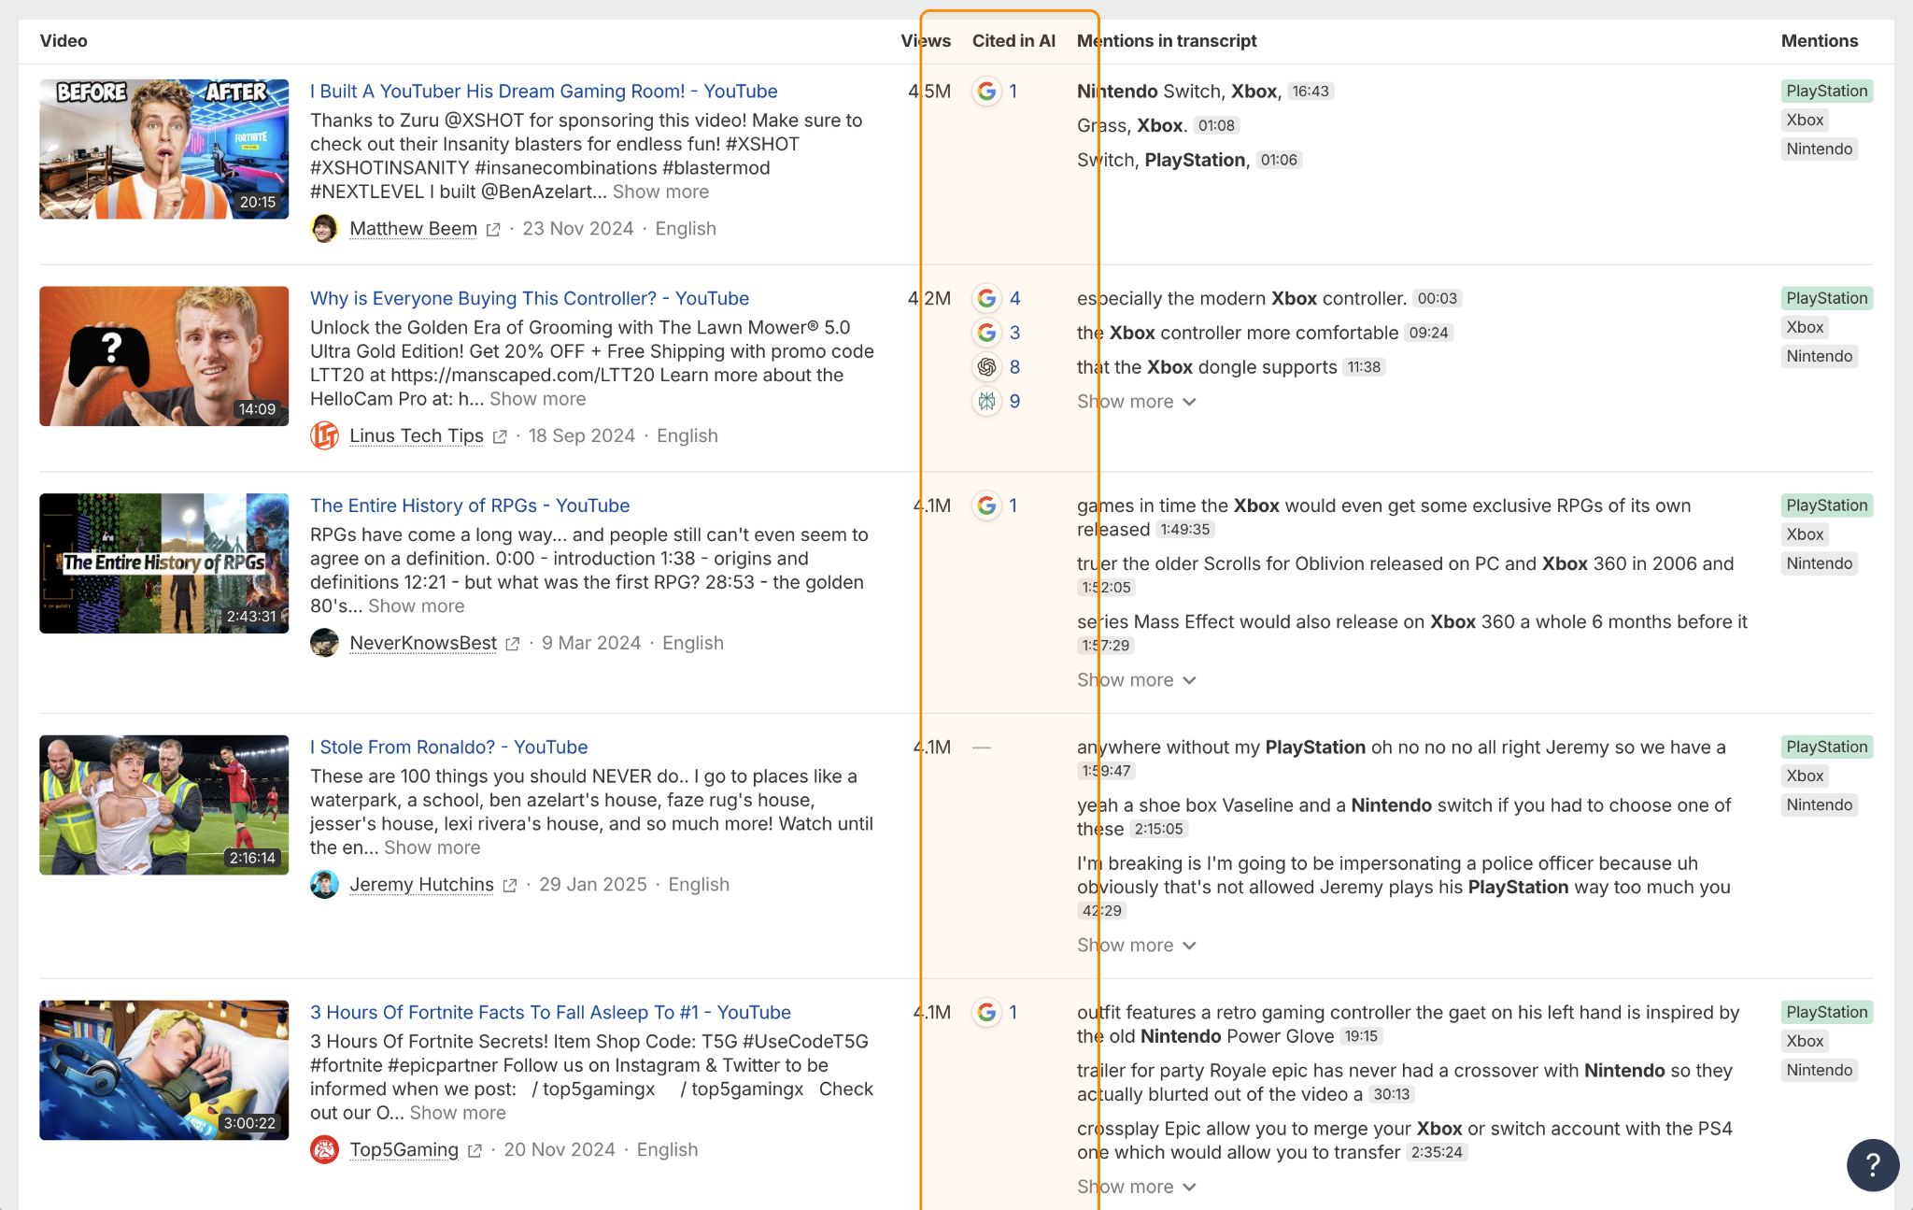The height and width of the screenshot is (1210, 1913).
Task: Click the Matthew Beem channel name link
Action: [413, 228]
